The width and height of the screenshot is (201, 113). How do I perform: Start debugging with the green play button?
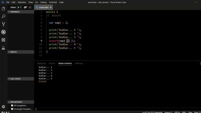point(19,8)
